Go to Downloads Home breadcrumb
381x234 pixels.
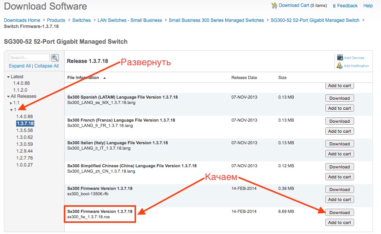pos(22,20)
